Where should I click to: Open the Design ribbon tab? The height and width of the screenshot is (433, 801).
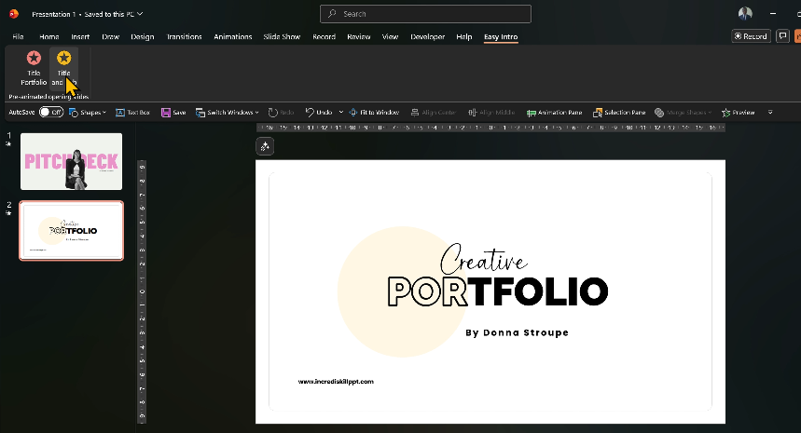143,37
